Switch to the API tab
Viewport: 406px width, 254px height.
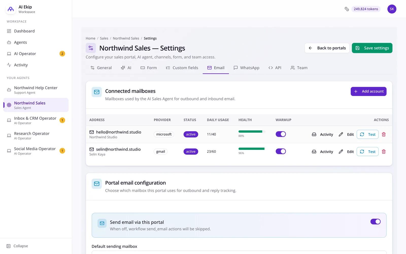click(275, 68)
